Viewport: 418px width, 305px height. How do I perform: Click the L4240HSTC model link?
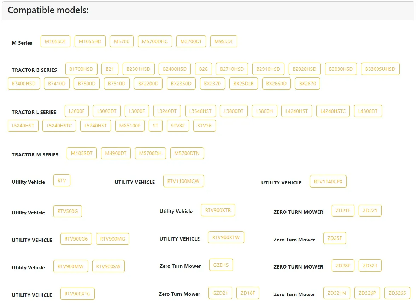333,111
